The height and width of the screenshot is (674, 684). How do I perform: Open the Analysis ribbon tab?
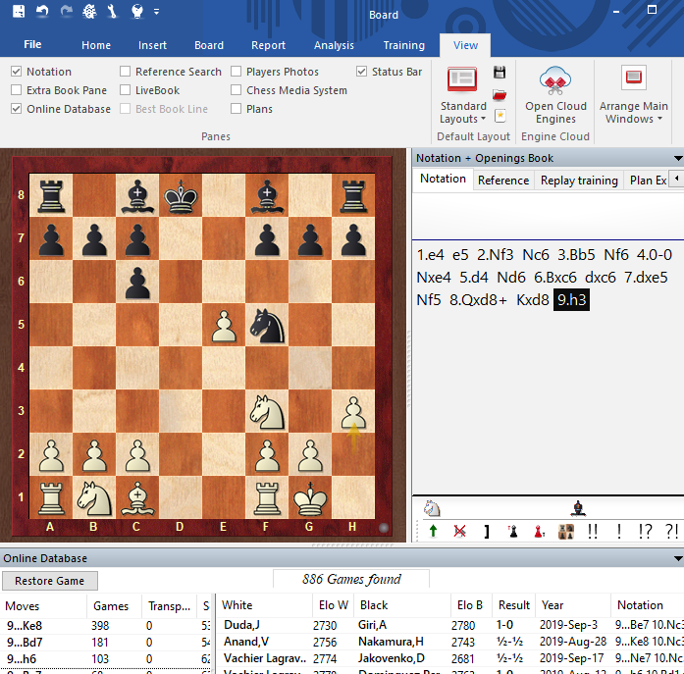tap(334, 45)
